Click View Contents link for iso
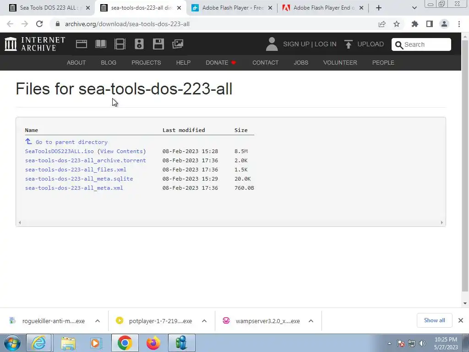This screenshot has height=352, width=469. click(123, 151)
